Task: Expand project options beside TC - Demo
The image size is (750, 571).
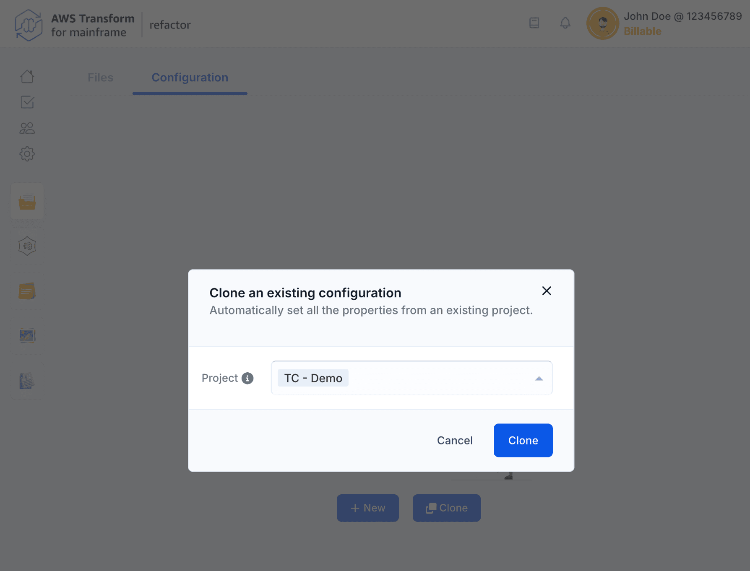Action: (x=539, y=378)
